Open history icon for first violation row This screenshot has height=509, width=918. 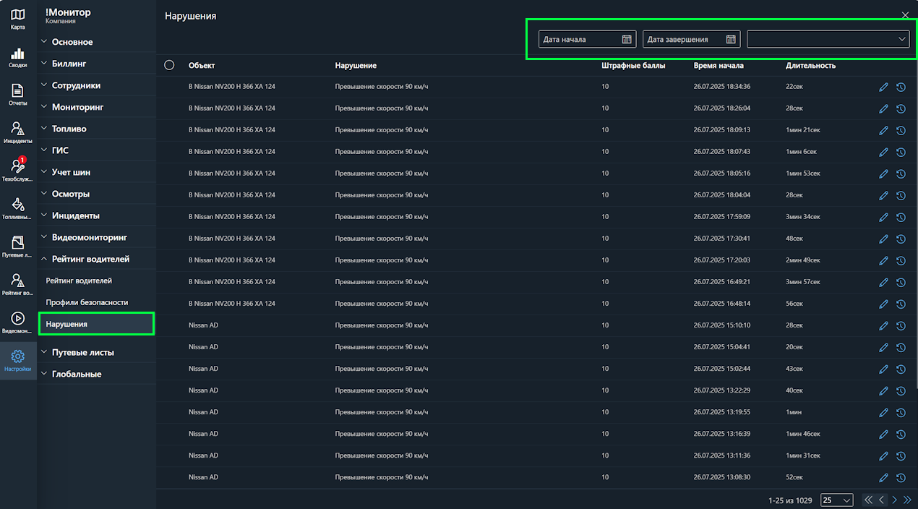pos(901,87)
